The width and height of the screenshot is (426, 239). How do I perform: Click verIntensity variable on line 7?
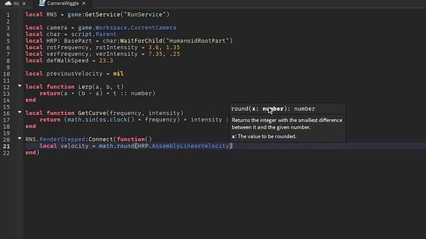pos(116,54)
